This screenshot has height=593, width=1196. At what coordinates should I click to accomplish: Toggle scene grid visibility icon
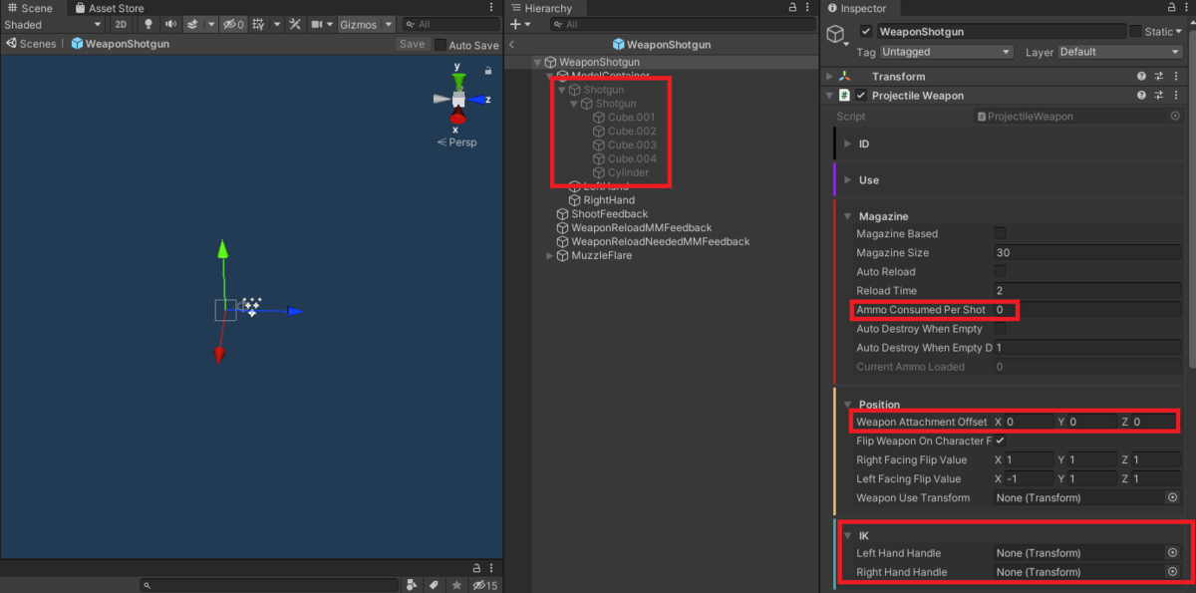[x=259, y=24]
